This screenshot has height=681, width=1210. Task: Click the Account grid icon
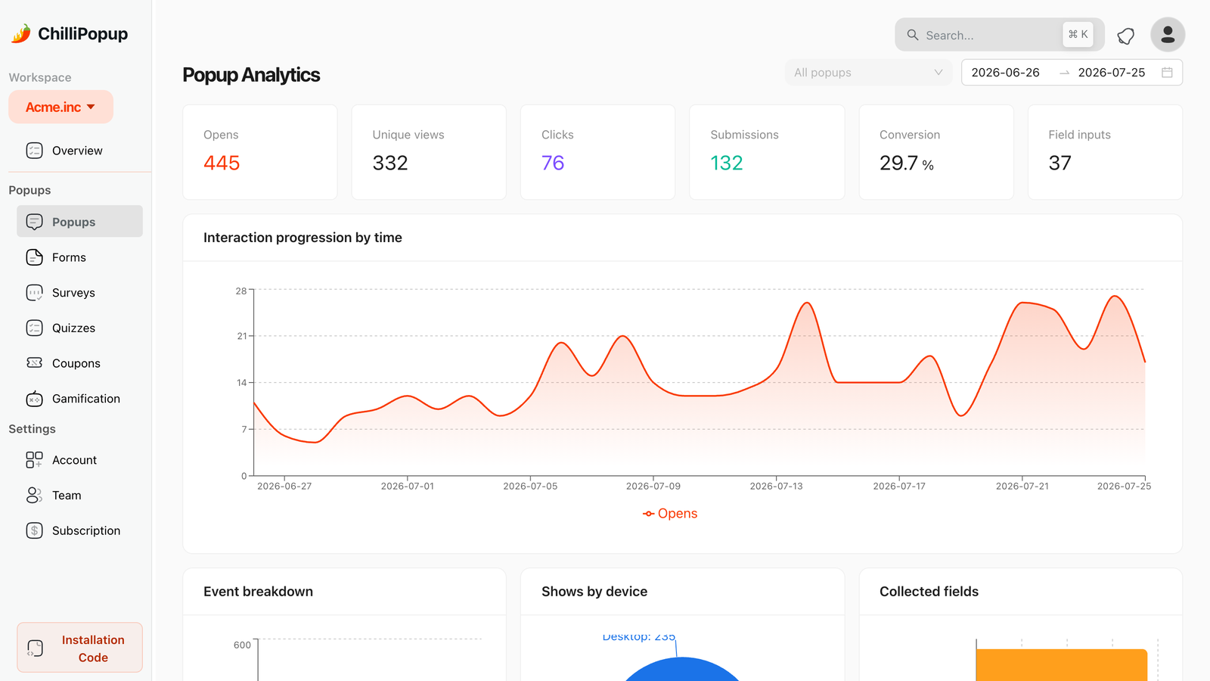[x=35, y=460]
